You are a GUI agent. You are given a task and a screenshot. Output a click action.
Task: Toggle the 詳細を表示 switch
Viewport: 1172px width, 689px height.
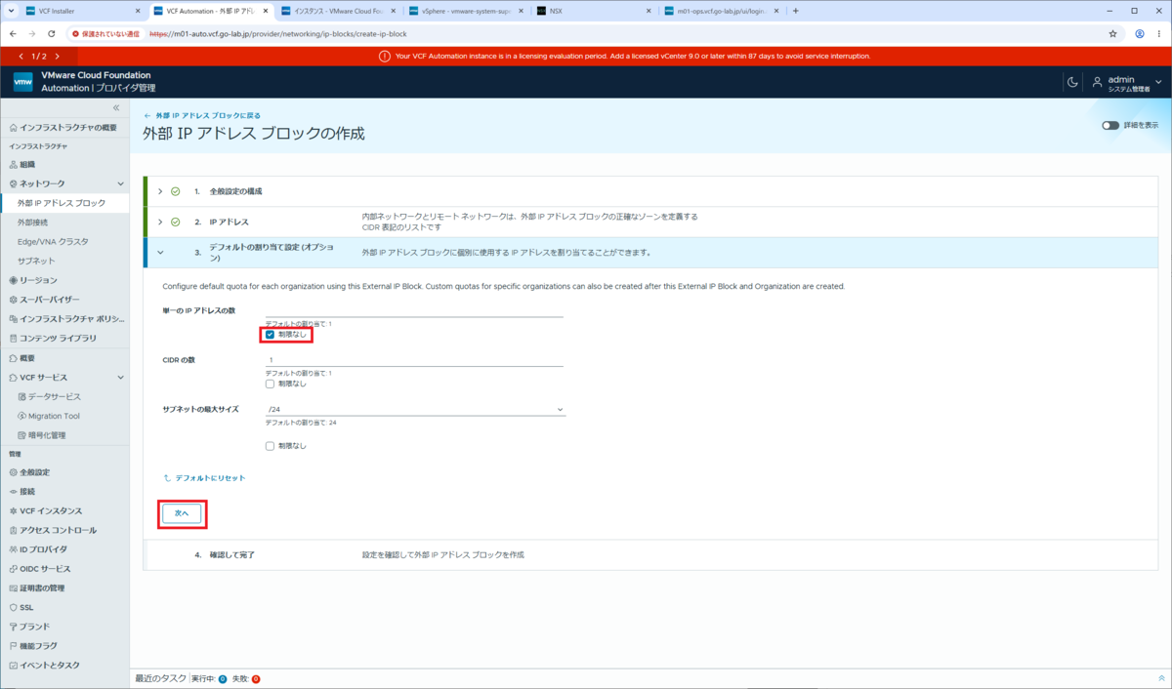[x=1110, y=125]
